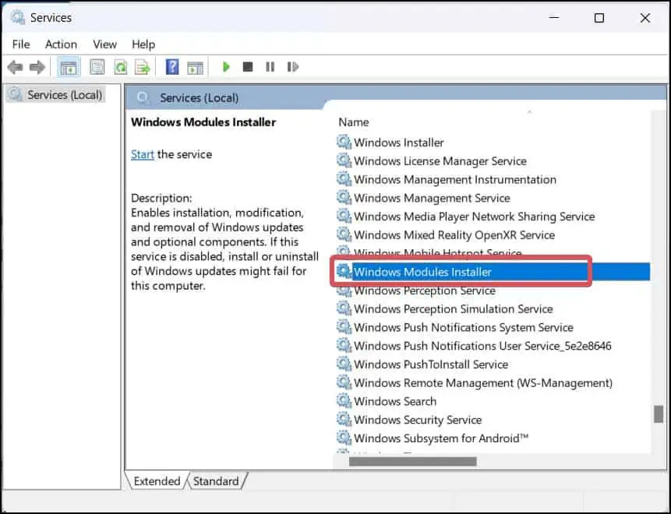Select Services (Local) in the console tree
Viewport: 671px width, 514px height.
coord(64,94)
